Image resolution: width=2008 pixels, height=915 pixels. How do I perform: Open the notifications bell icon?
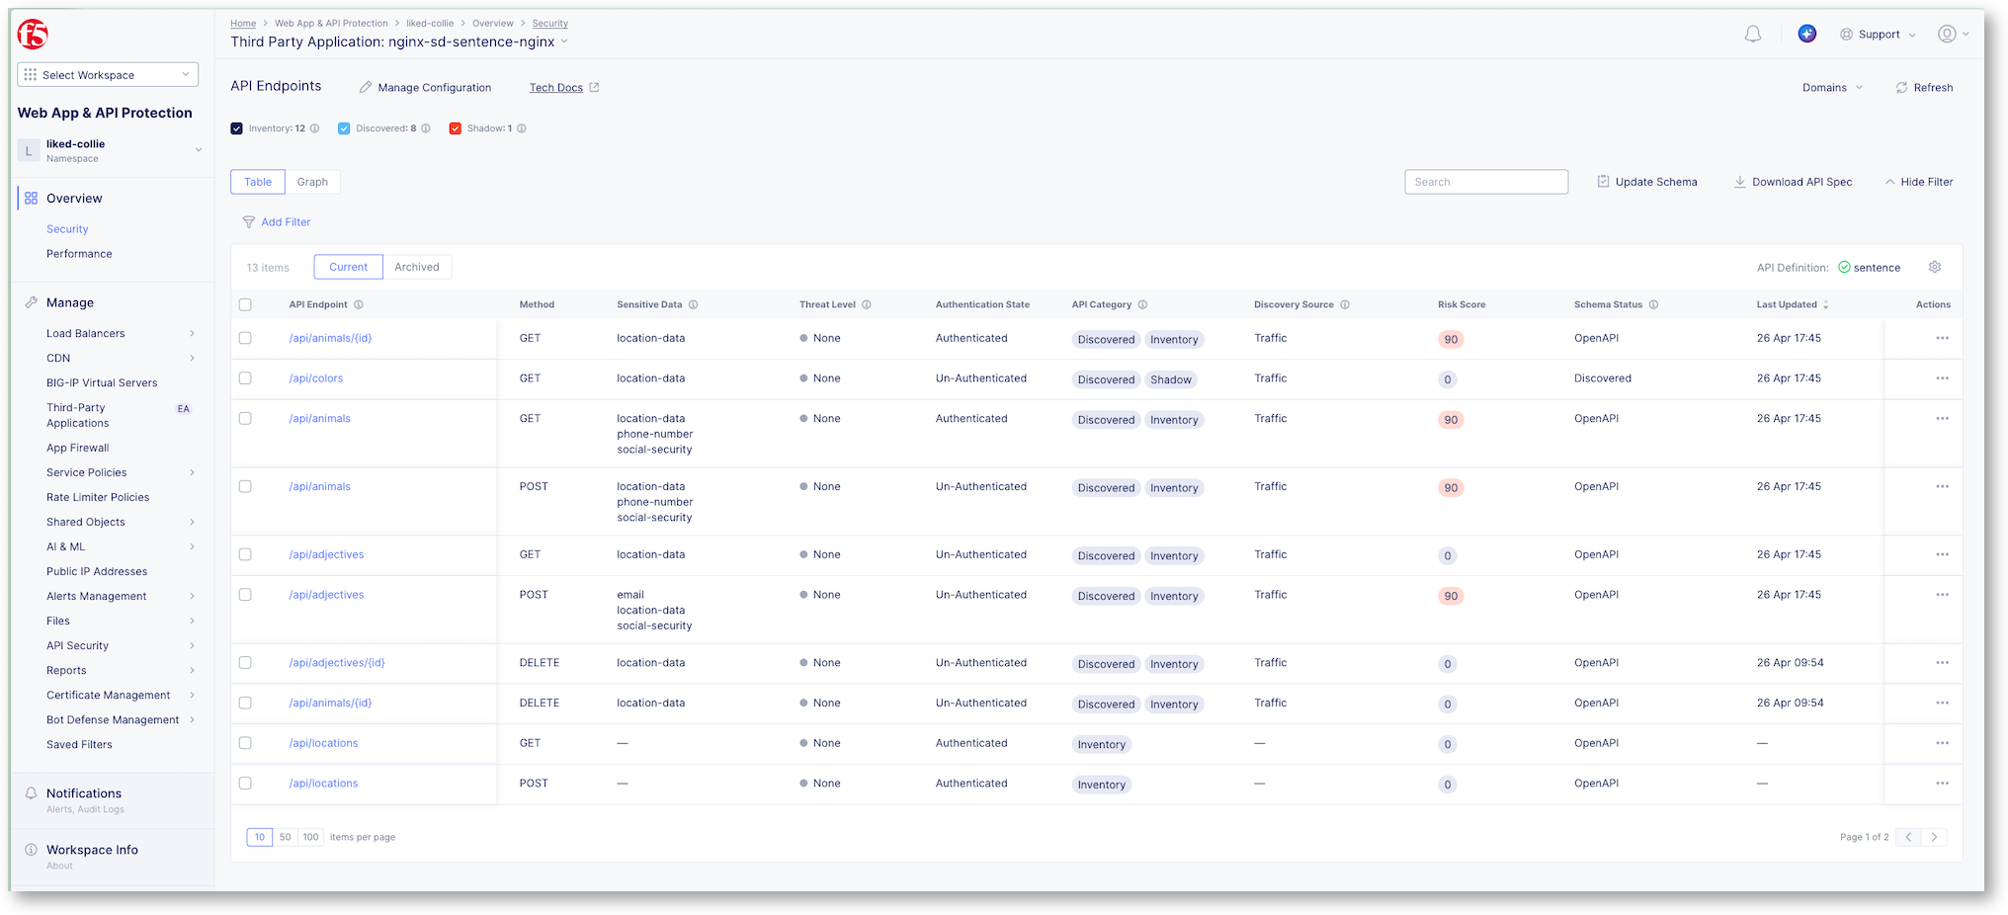point(1753,35)
